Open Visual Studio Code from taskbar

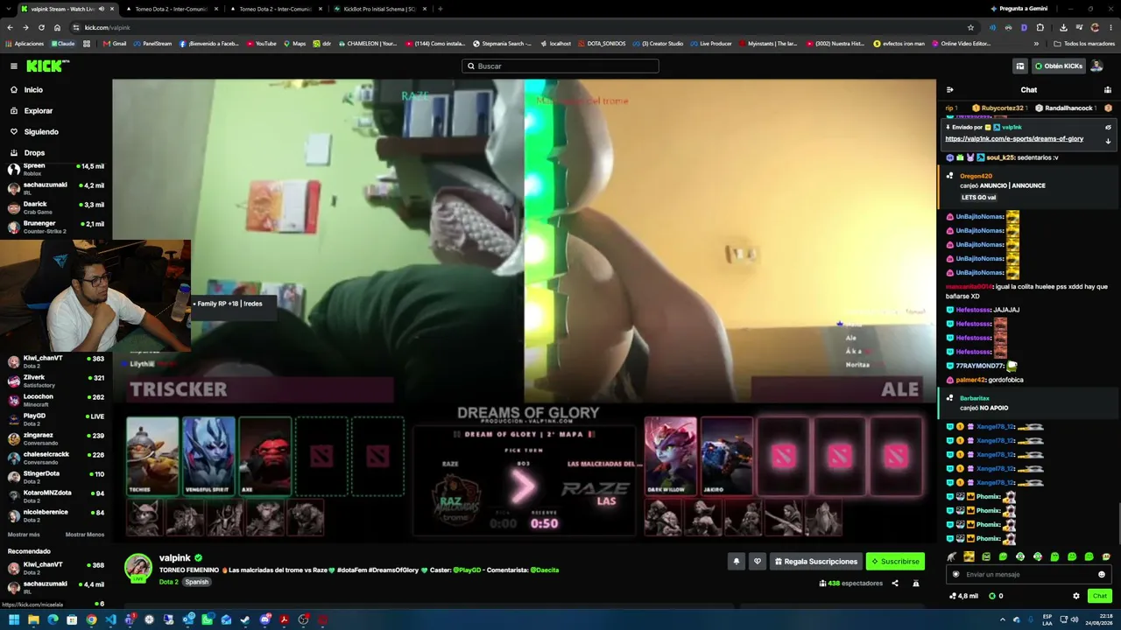coord(110,620)
